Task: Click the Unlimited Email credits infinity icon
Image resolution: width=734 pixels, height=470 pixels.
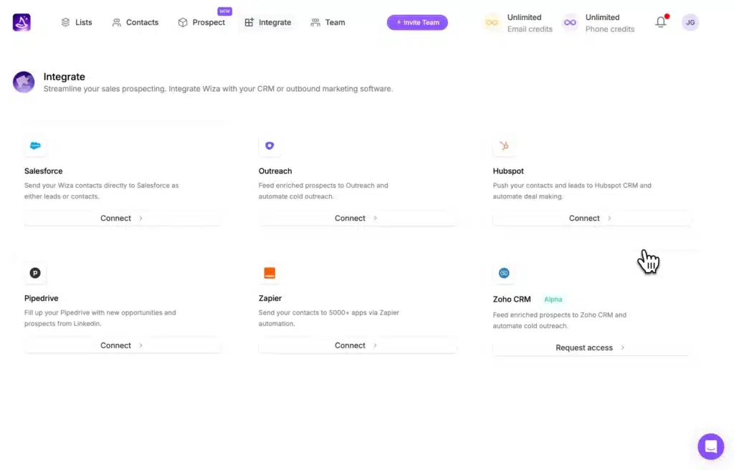Action: [492, 22]
